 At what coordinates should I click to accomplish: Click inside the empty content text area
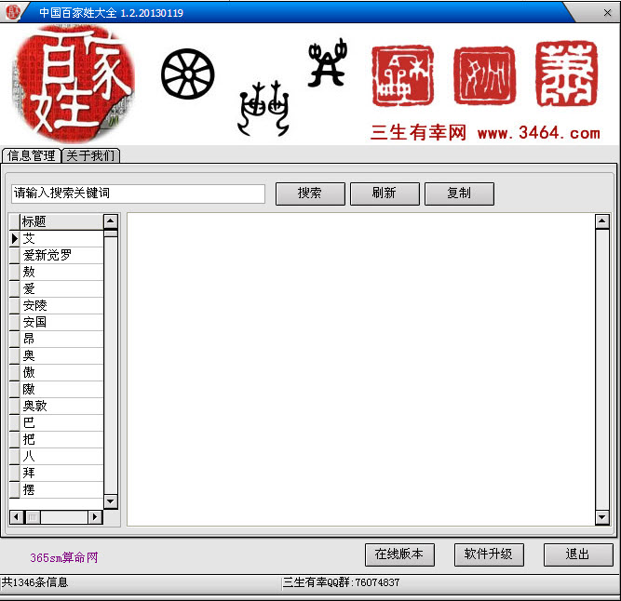pyautogui.click(x=361, y=369)
